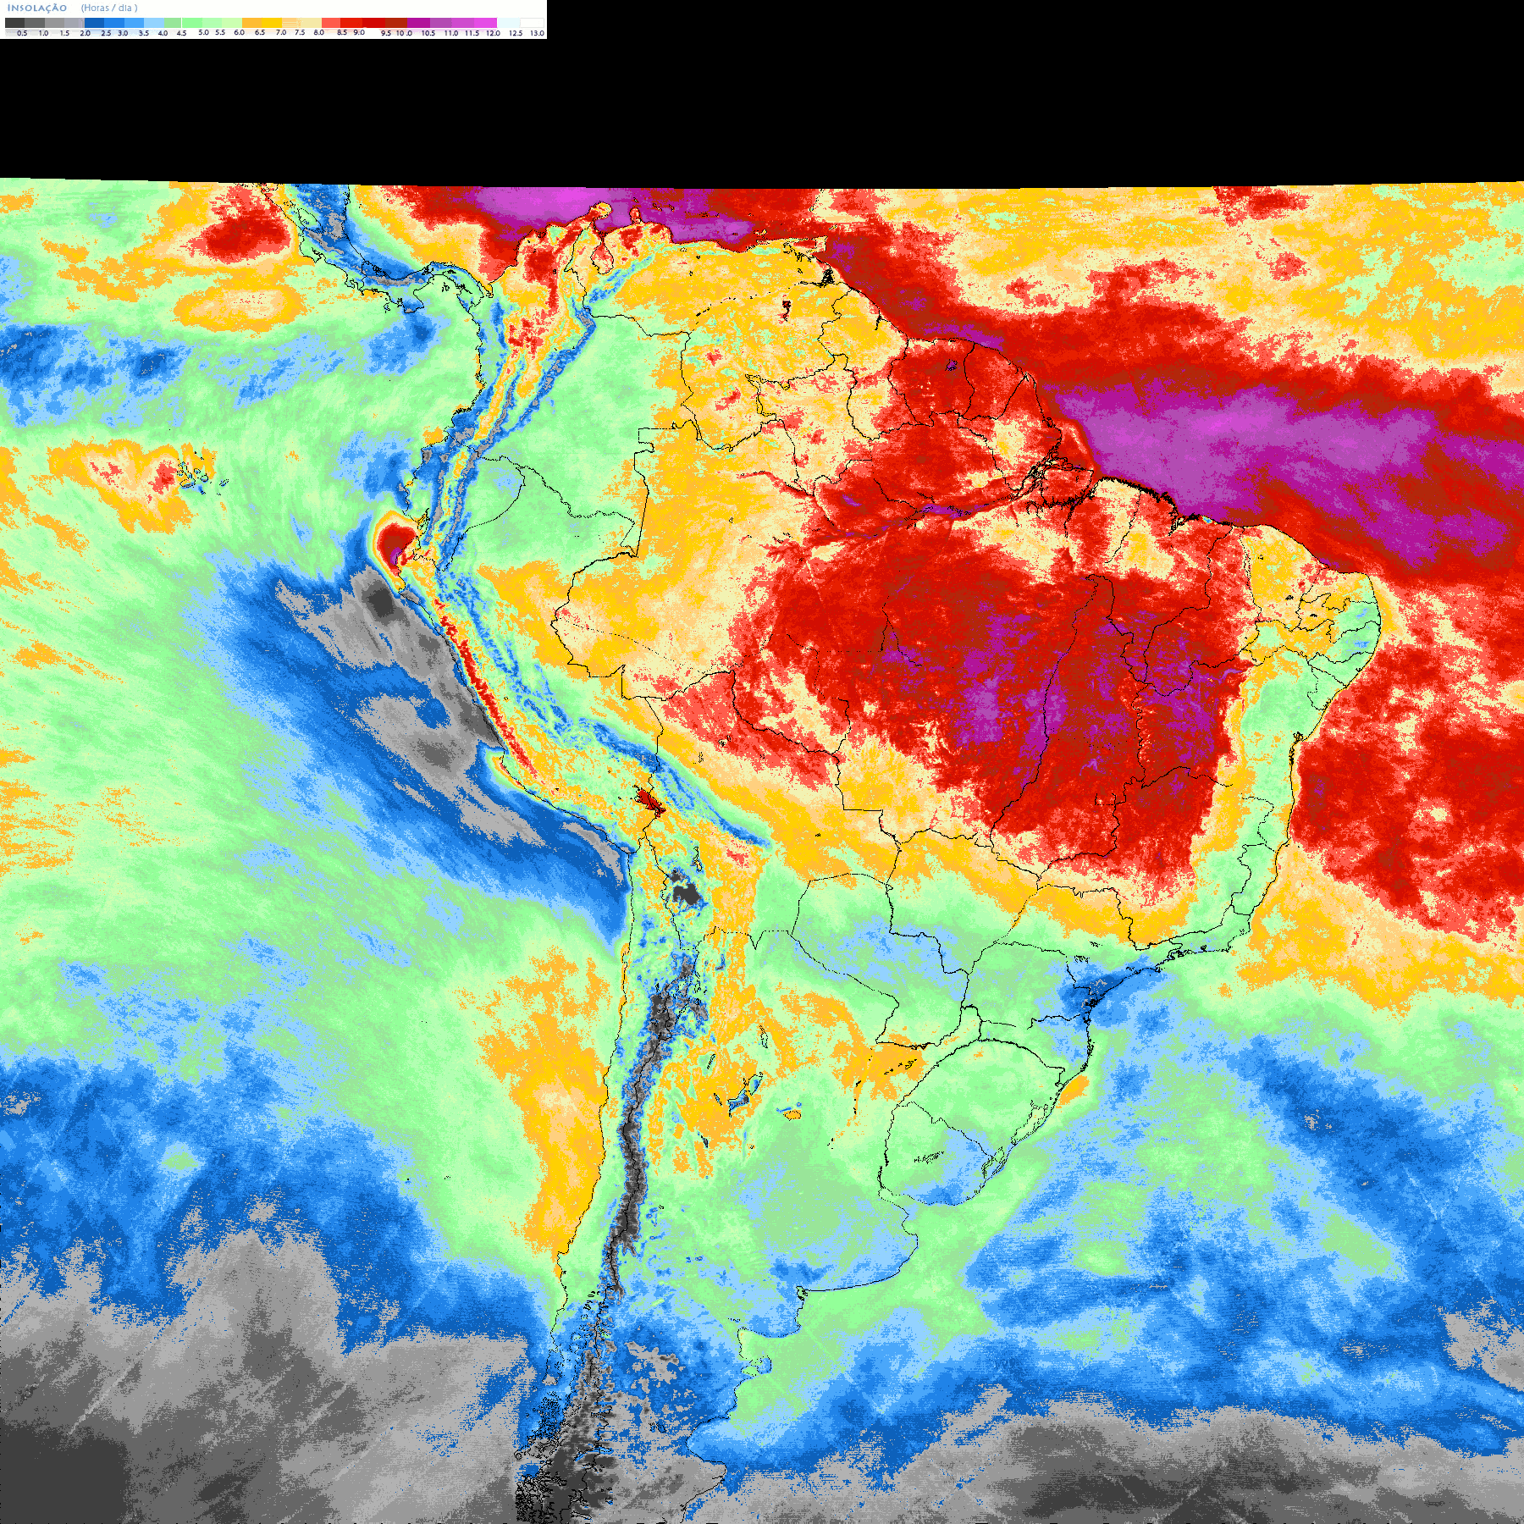This screenshot has height=1524, width=1524.
Task: Click the '4.5' legend value
Action: tap(181, 33)
